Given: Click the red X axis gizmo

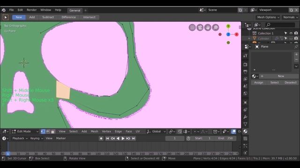Looking at the screenshot, I should click(237, 34).
